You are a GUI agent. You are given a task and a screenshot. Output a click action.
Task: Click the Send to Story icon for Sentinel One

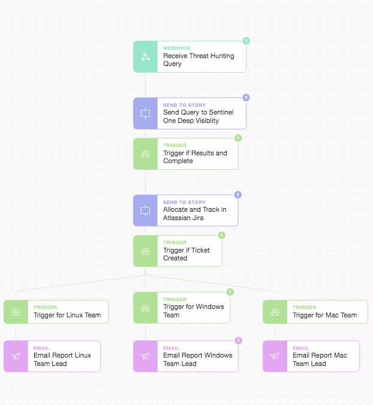(145, 113)
